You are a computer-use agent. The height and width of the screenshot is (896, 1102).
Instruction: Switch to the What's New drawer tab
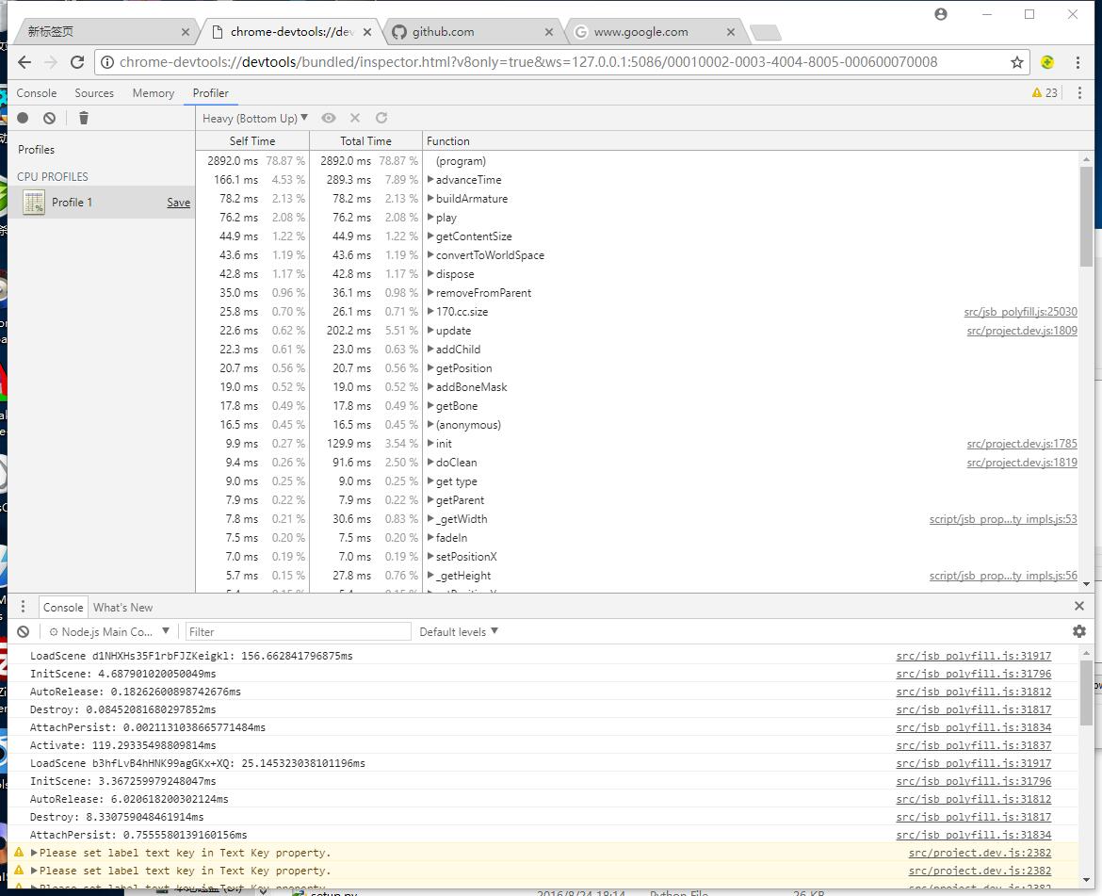pos(122,608)
